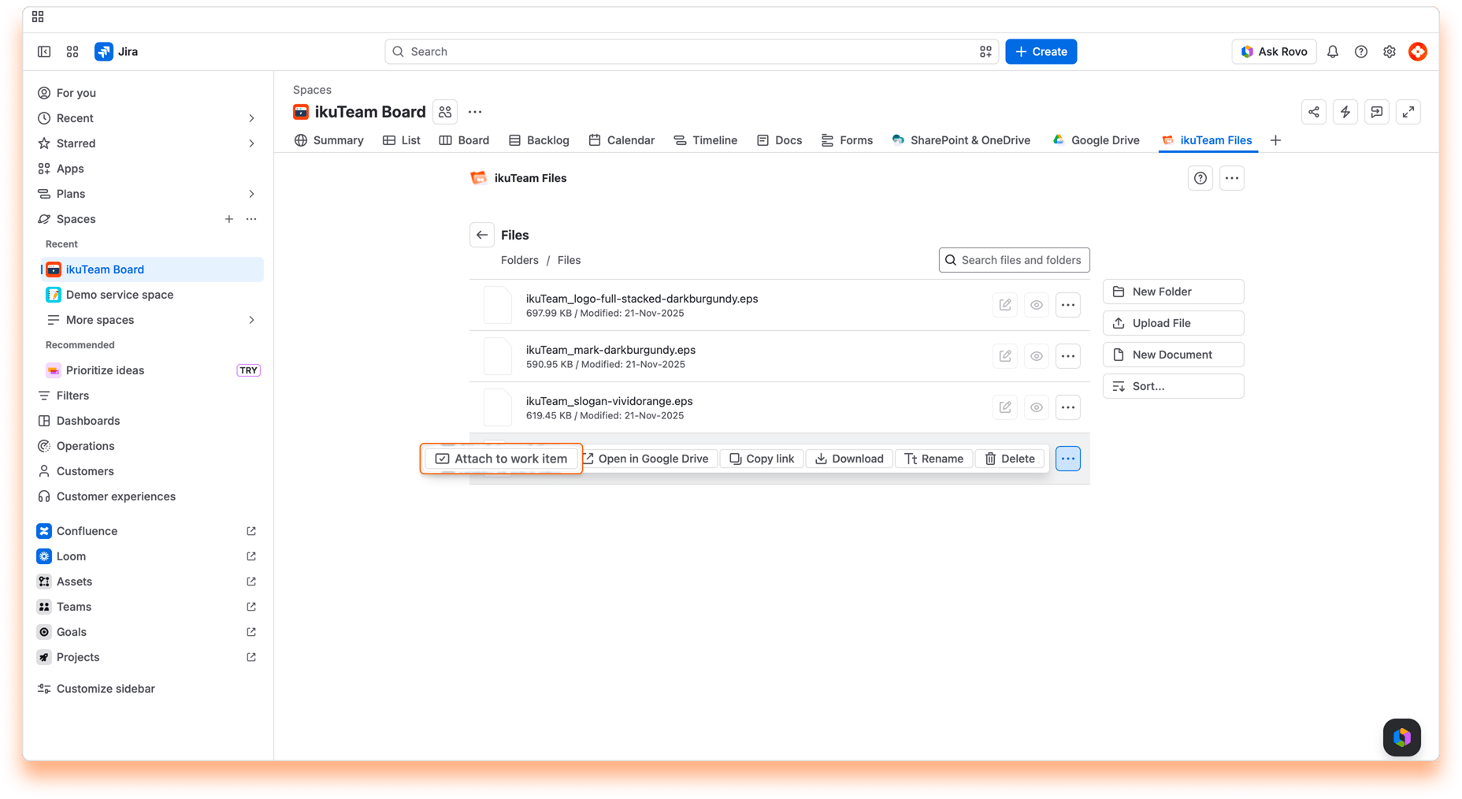
Task: Open the ellipsis menu beside ikuTeam Board title
Action: tap(475, 112)
